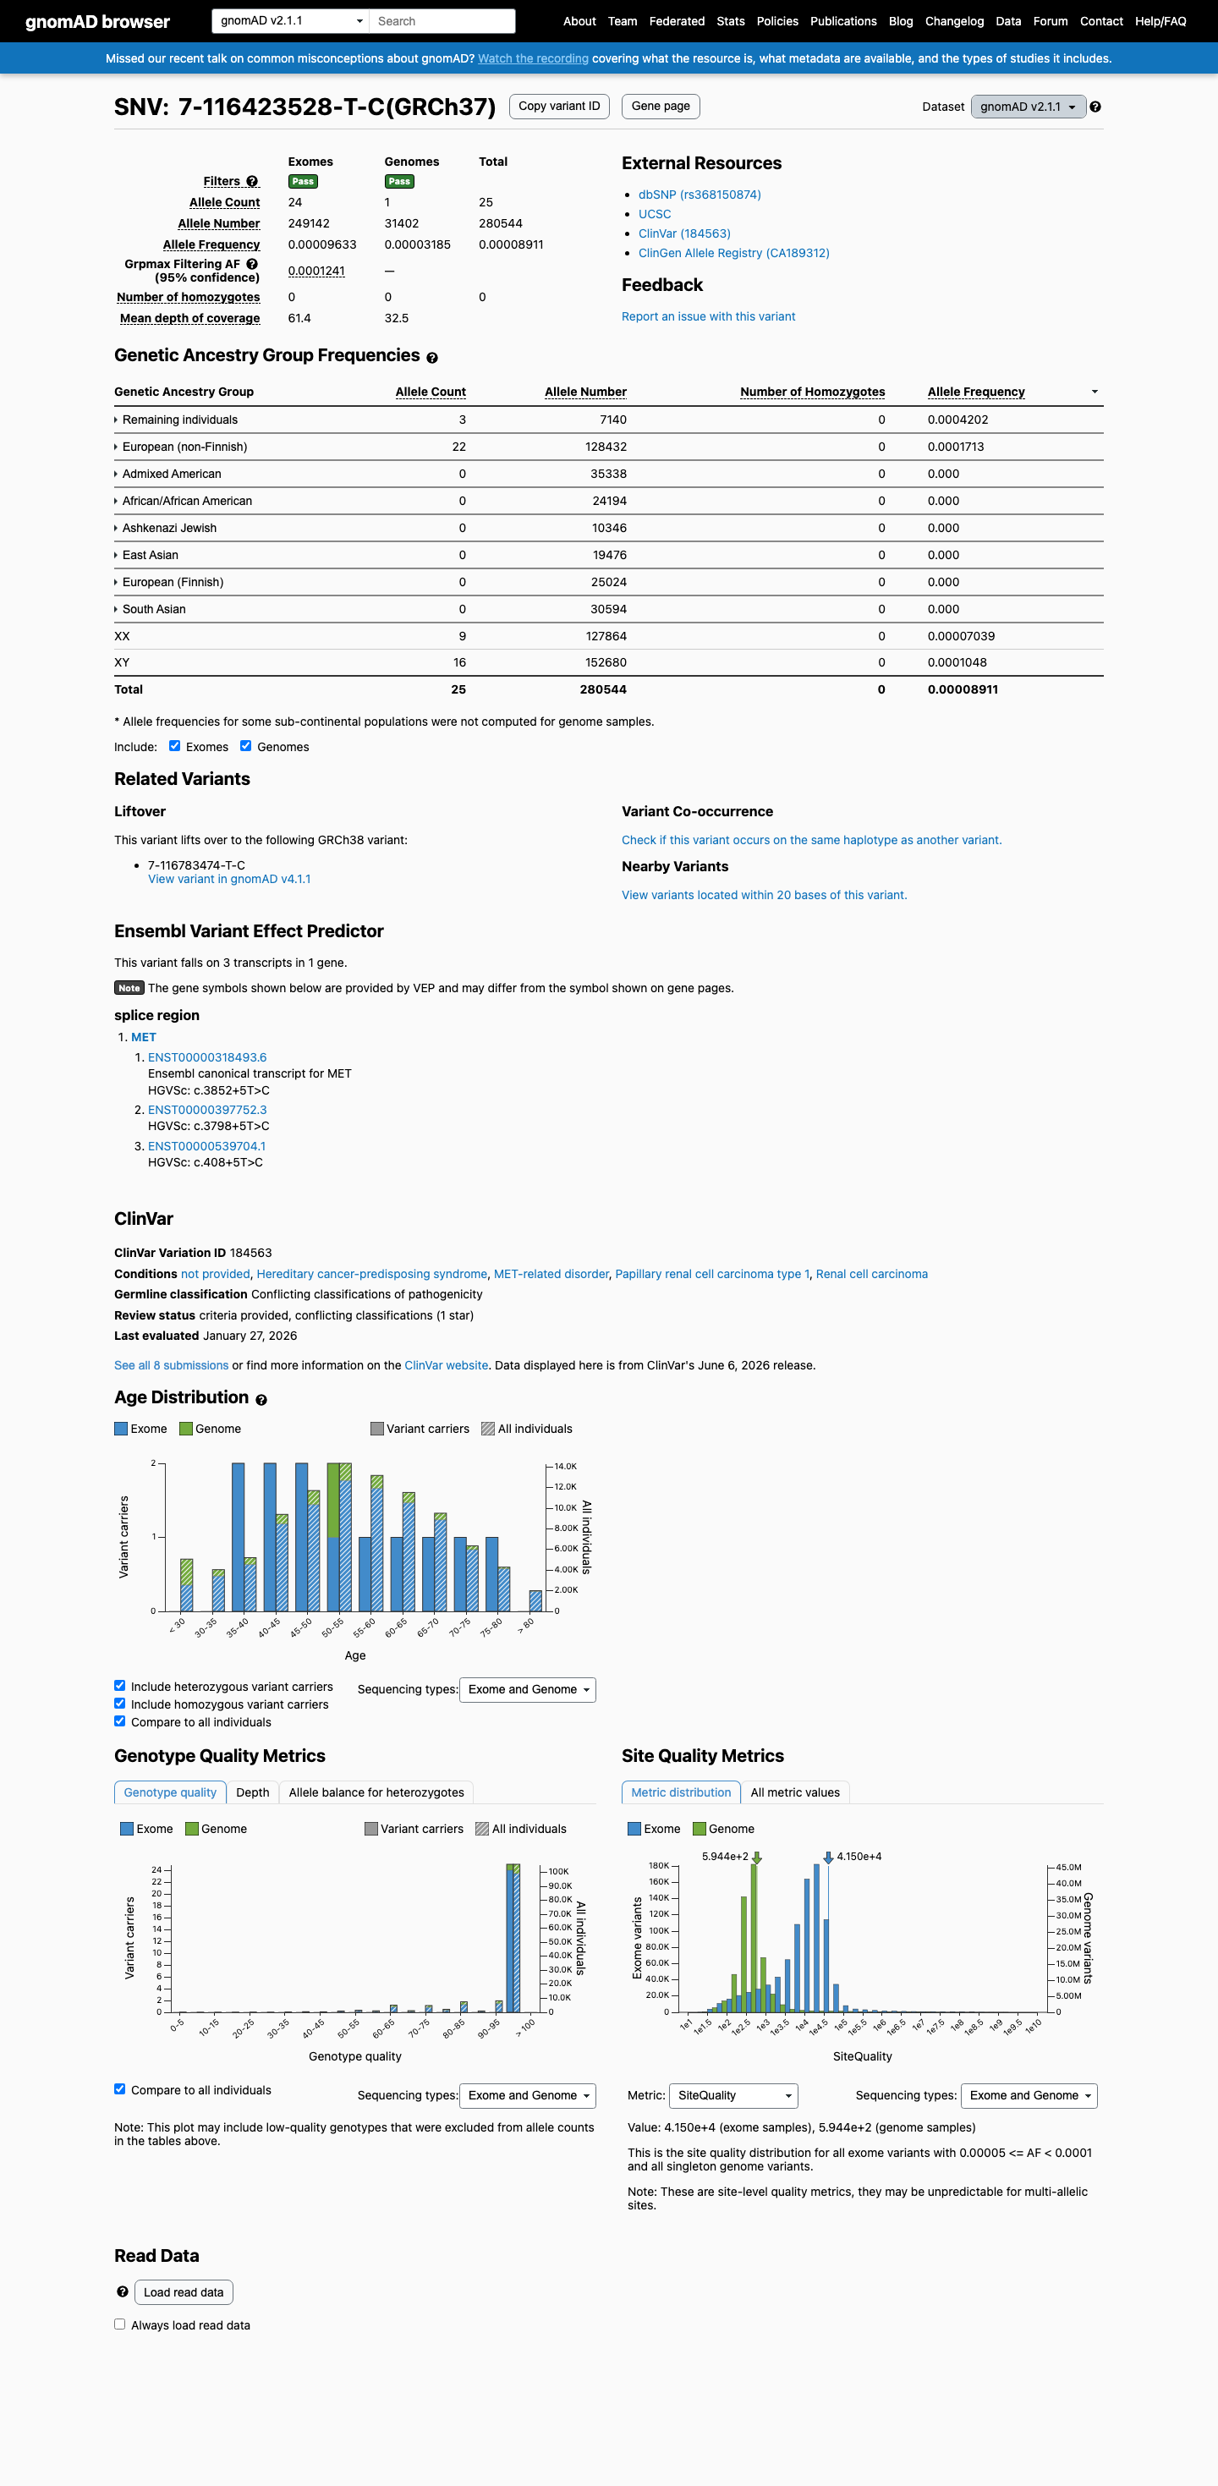
Task: Click the Load read data button
Action: 184,2292
